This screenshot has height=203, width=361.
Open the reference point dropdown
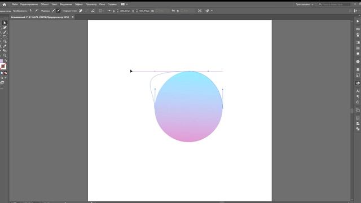tap(109, 11)
